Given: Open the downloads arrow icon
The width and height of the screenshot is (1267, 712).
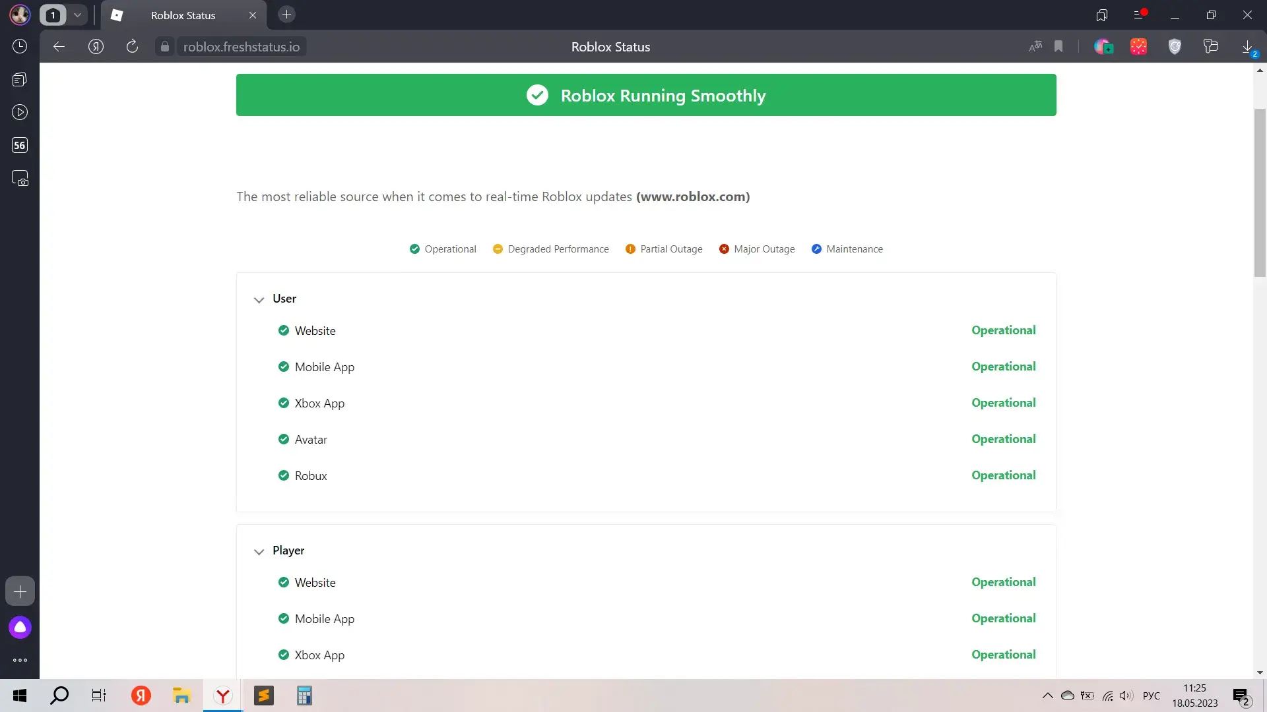Looking at the screenshot, I should click(x=1247, y=46).
